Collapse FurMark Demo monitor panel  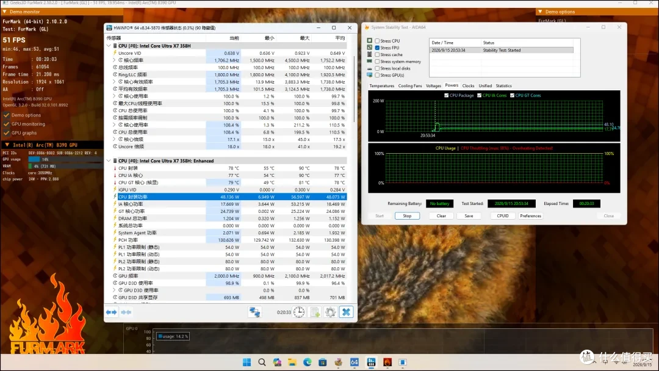(x=5, y=12)
